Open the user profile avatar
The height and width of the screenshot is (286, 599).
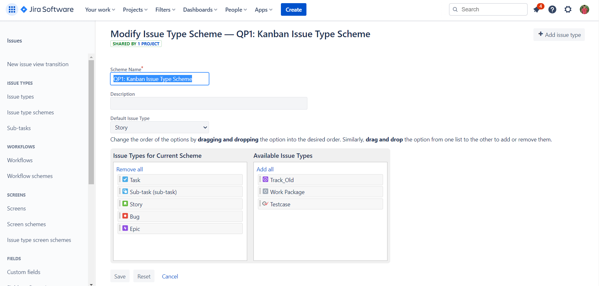click(584, 9)
